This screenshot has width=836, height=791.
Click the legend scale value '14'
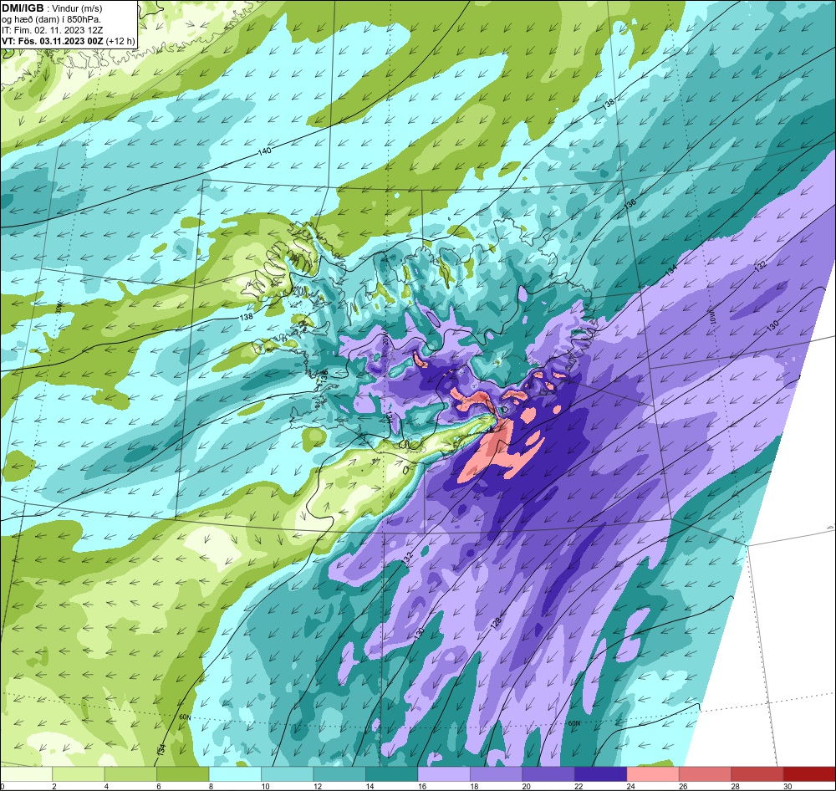pyautogui.click(x=370, y=786)
